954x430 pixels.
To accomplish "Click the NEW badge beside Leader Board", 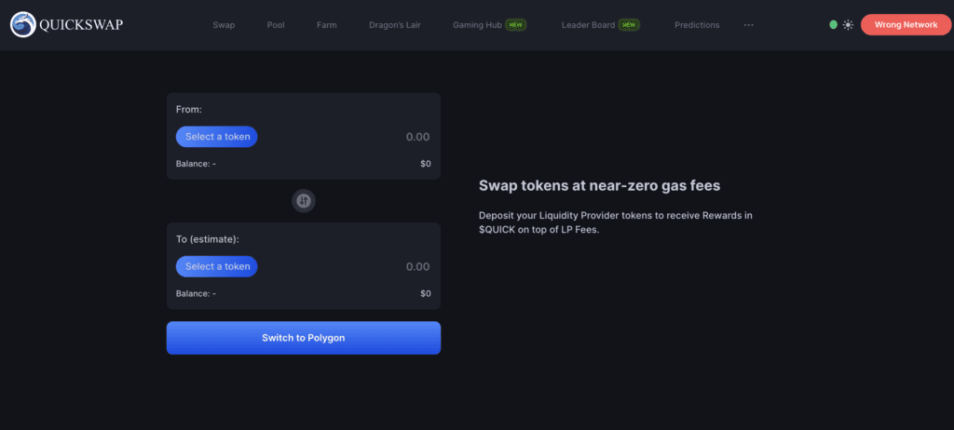I will coord(629,25).
